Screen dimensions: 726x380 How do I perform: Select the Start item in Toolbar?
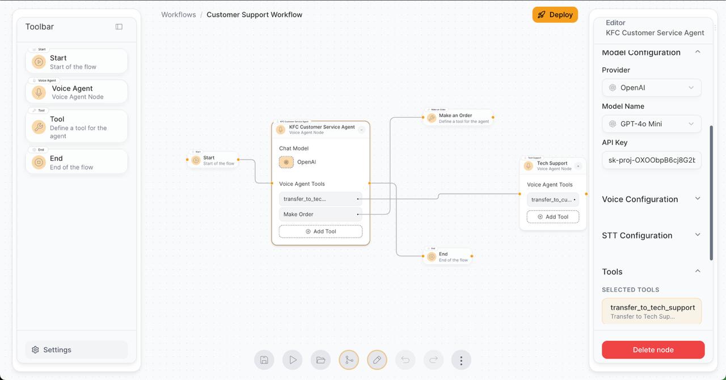[77, 61]
